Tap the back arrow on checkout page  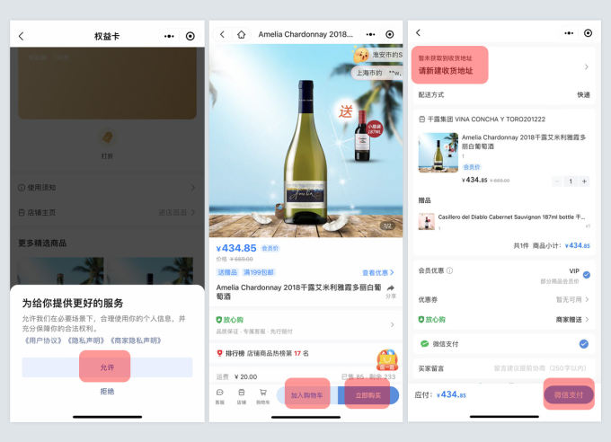(x=418, y=33)
